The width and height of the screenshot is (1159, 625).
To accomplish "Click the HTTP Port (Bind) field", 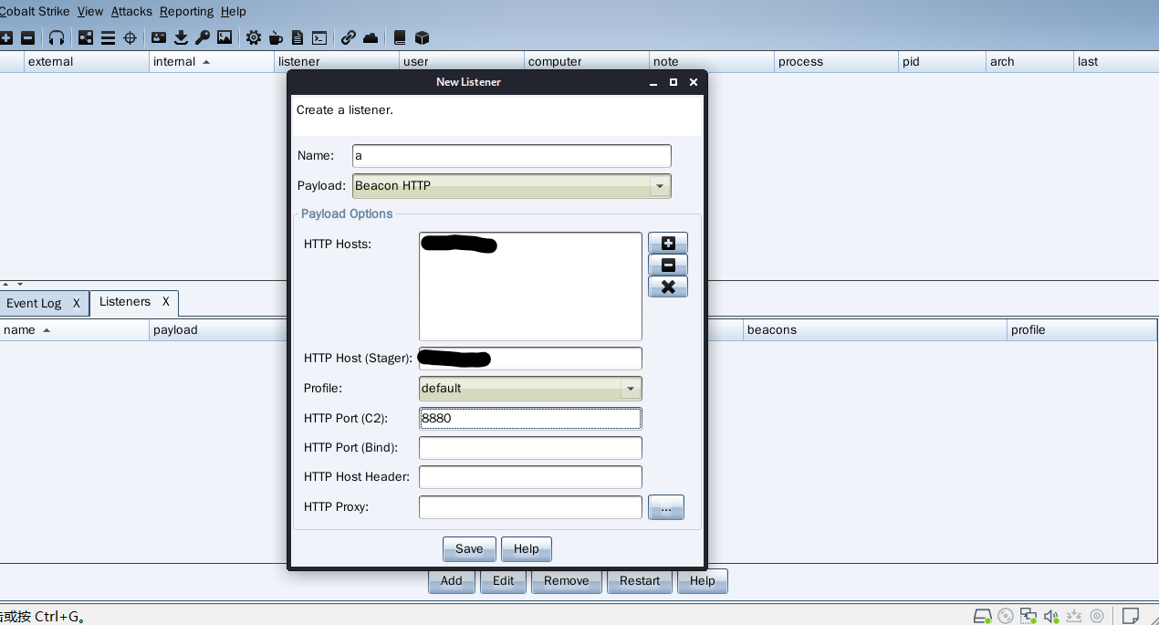I will click(x=530, y=448).
